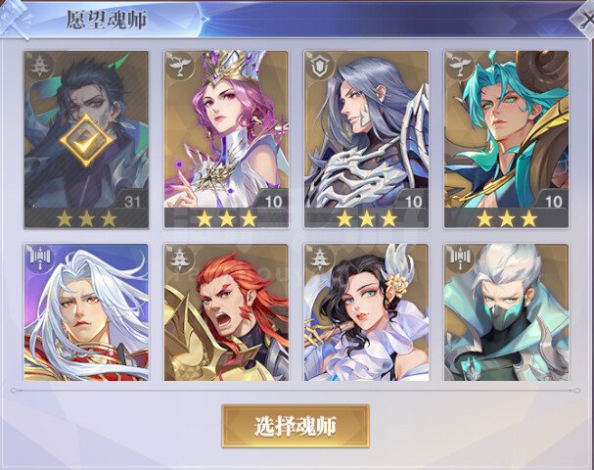594x470 pixels.
Task: Close the 愿望魂师 dialog
Action: (x=584, y=19)
